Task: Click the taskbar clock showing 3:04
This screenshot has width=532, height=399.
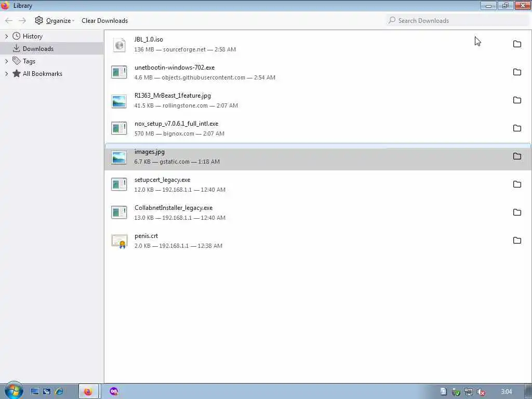Action: 506,392
